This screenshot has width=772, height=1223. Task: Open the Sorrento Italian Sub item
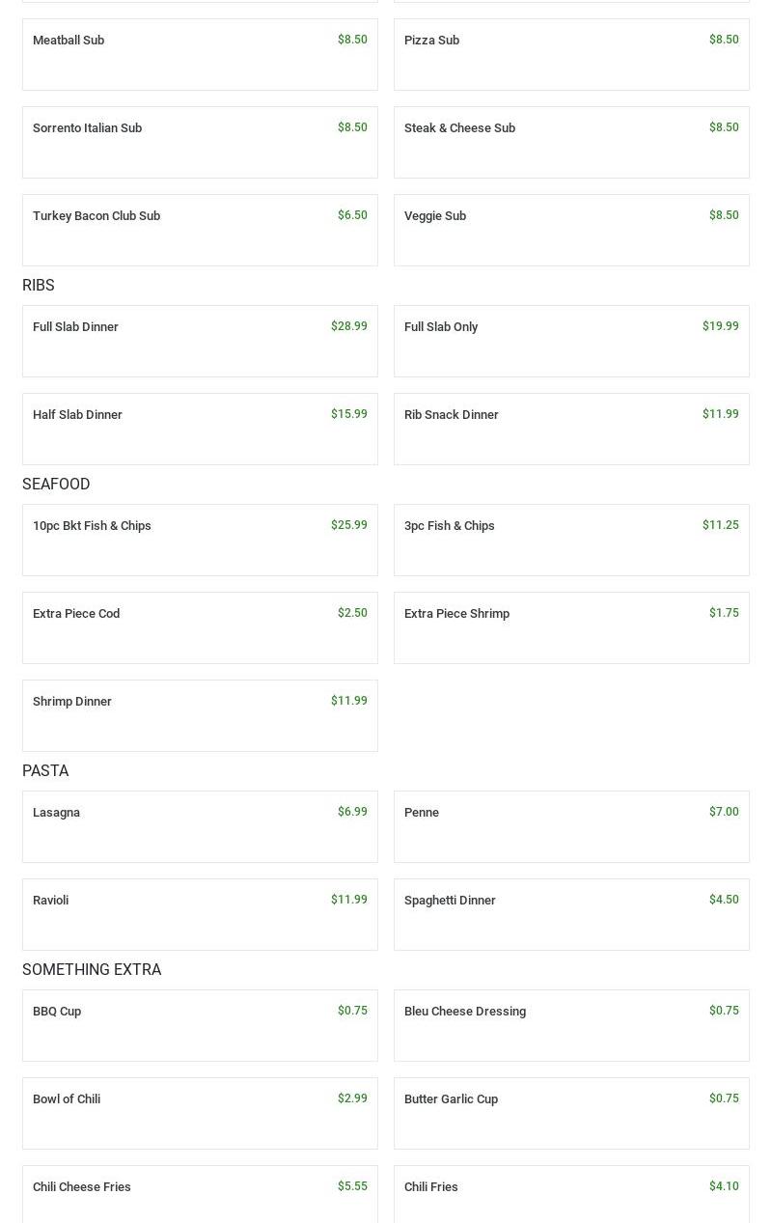[200, 142]
